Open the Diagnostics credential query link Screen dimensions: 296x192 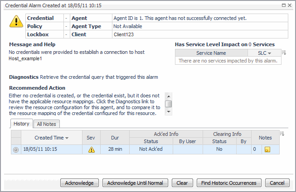[x=99, y=77]
